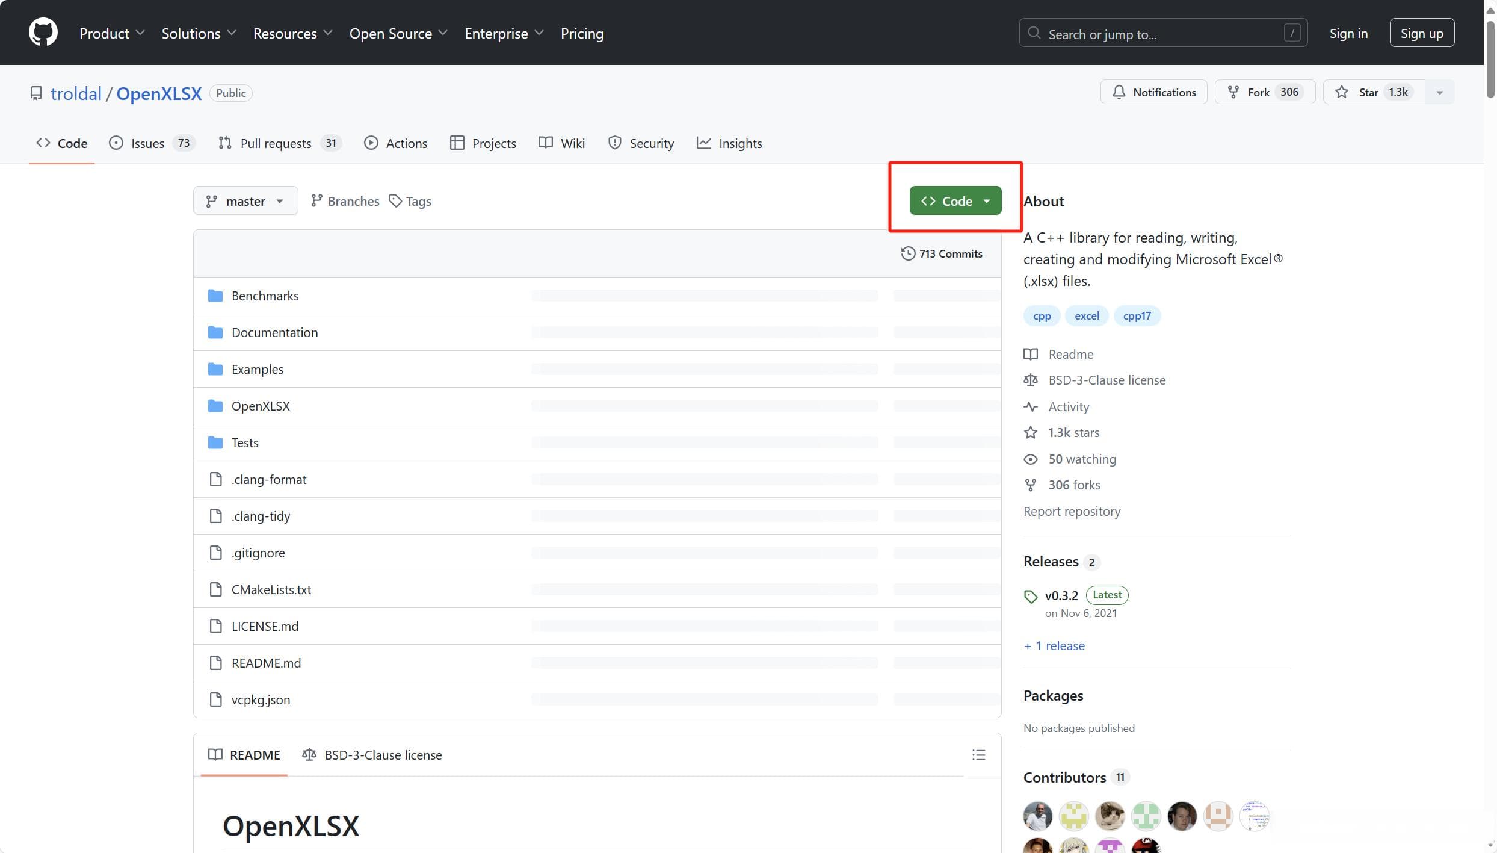The height and width of the screenshot is (853, 1497).
Task: Open the 306 forks link
Action: coord(1074,485)
